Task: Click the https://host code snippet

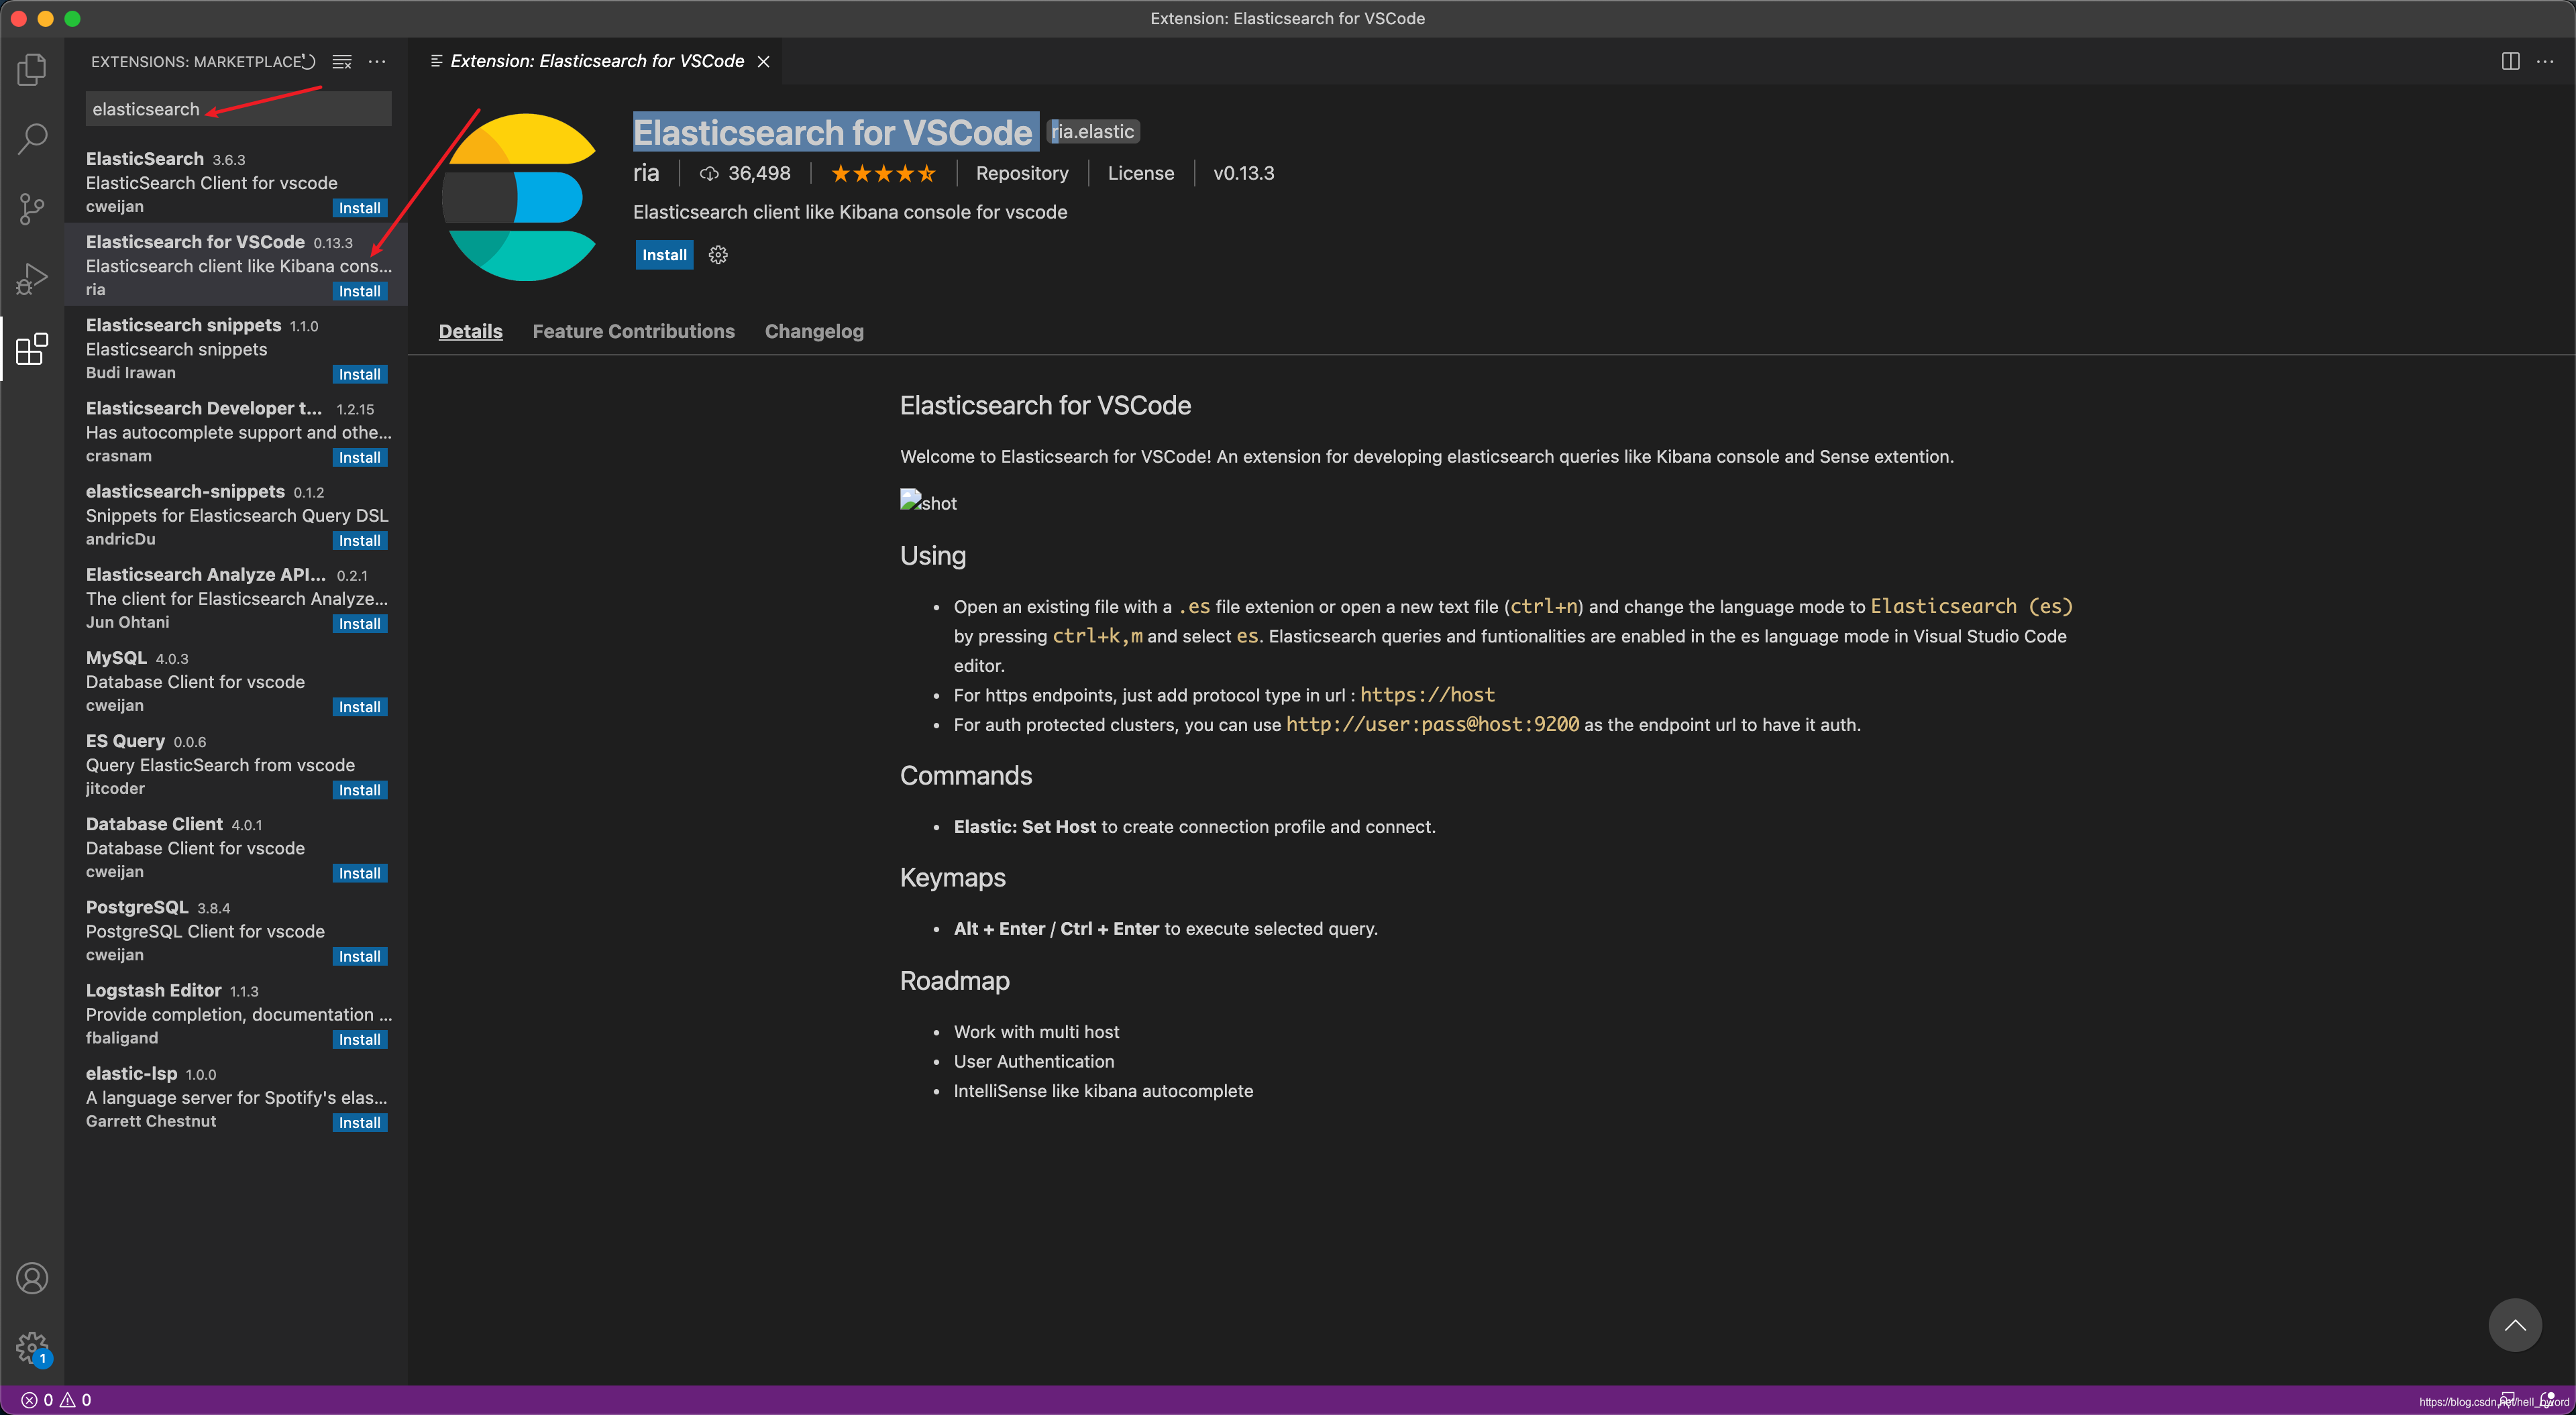Action: [x=1427, y=695]
